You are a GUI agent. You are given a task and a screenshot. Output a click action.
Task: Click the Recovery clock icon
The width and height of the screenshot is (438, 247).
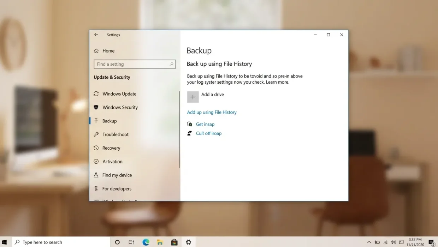pyautogui.click(x=96, y=148)
